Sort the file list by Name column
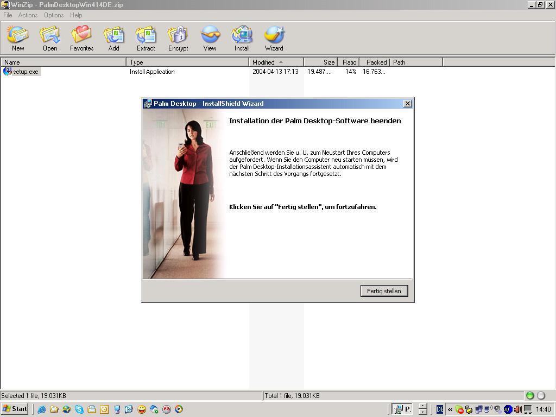Image resolution: width=556 pixels, height=417 pixels. (x=64, y=62)
